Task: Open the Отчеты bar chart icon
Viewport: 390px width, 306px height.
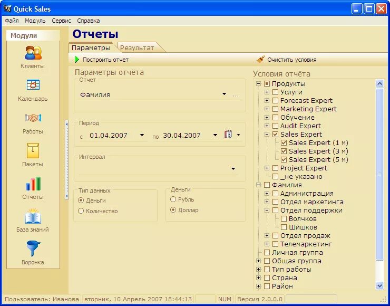Action: 33,184
